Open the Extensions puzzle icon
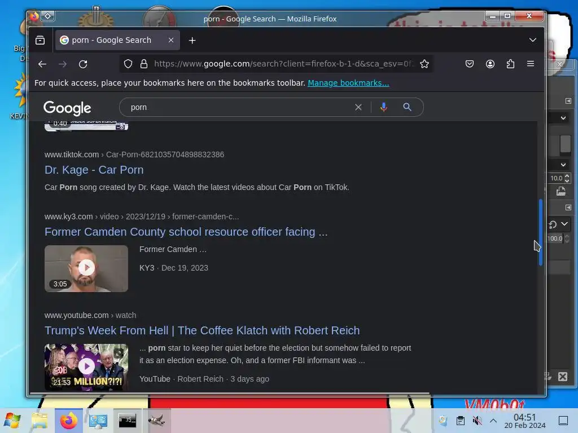 tap(510, 64)
